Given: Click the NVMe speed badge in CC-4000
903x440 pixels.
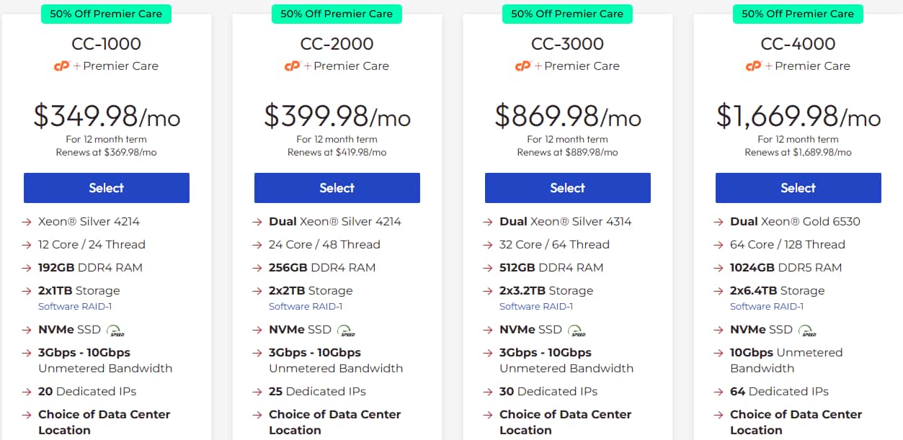Looking at the screenshot, I should click(807, 331).
